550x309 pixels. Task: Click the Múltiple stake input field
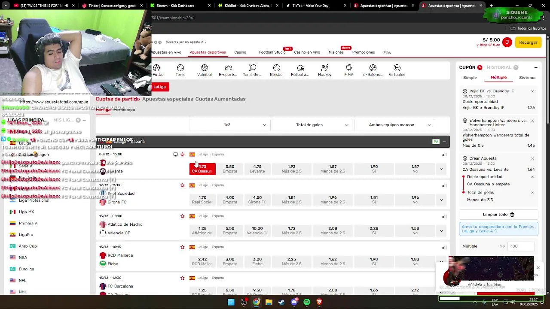tap(521, 246)
